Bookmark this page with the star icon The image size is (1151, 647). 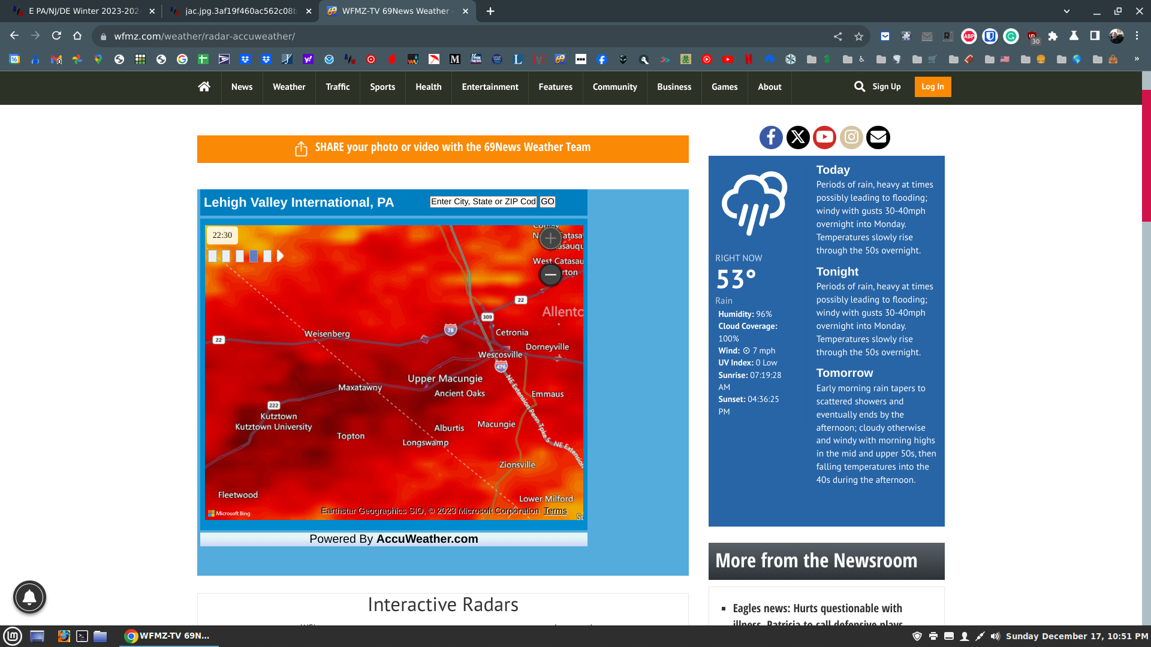[859, 37]
